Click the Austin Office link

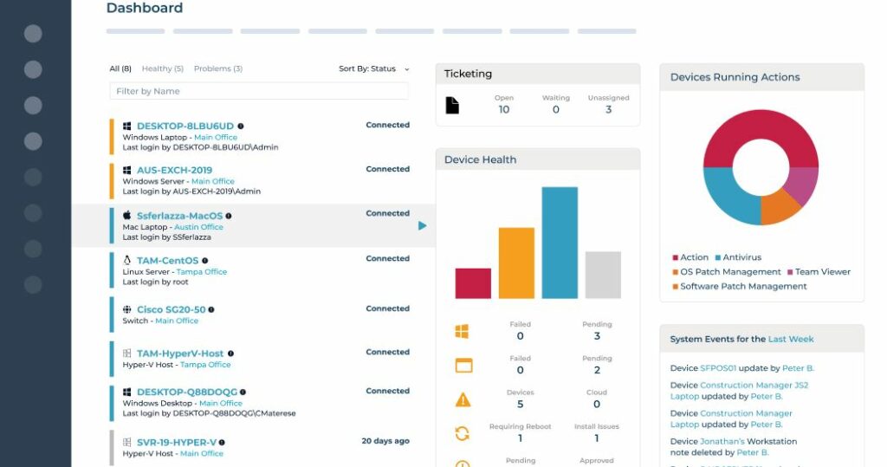click(x=198, y=227)
